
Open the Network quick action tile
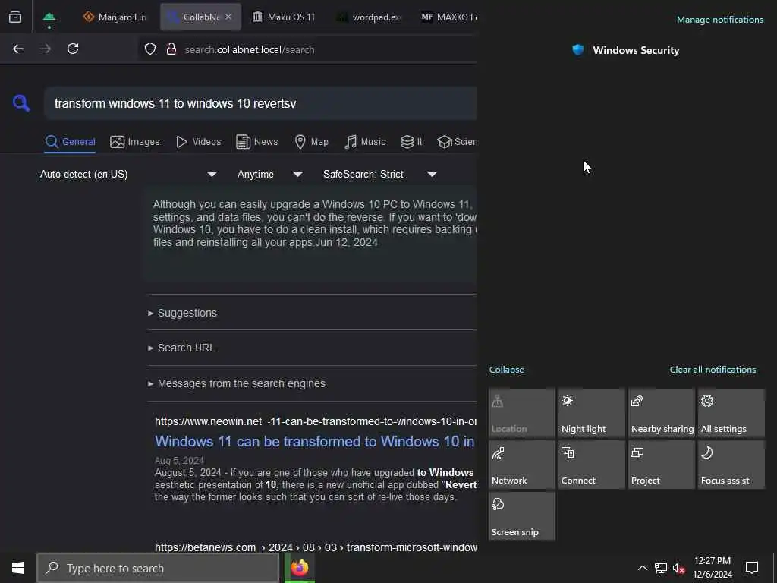(x=522, y=465)
